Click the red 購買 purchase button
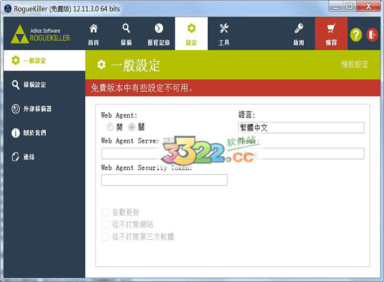Screen dimensions: 384x282 331,34
